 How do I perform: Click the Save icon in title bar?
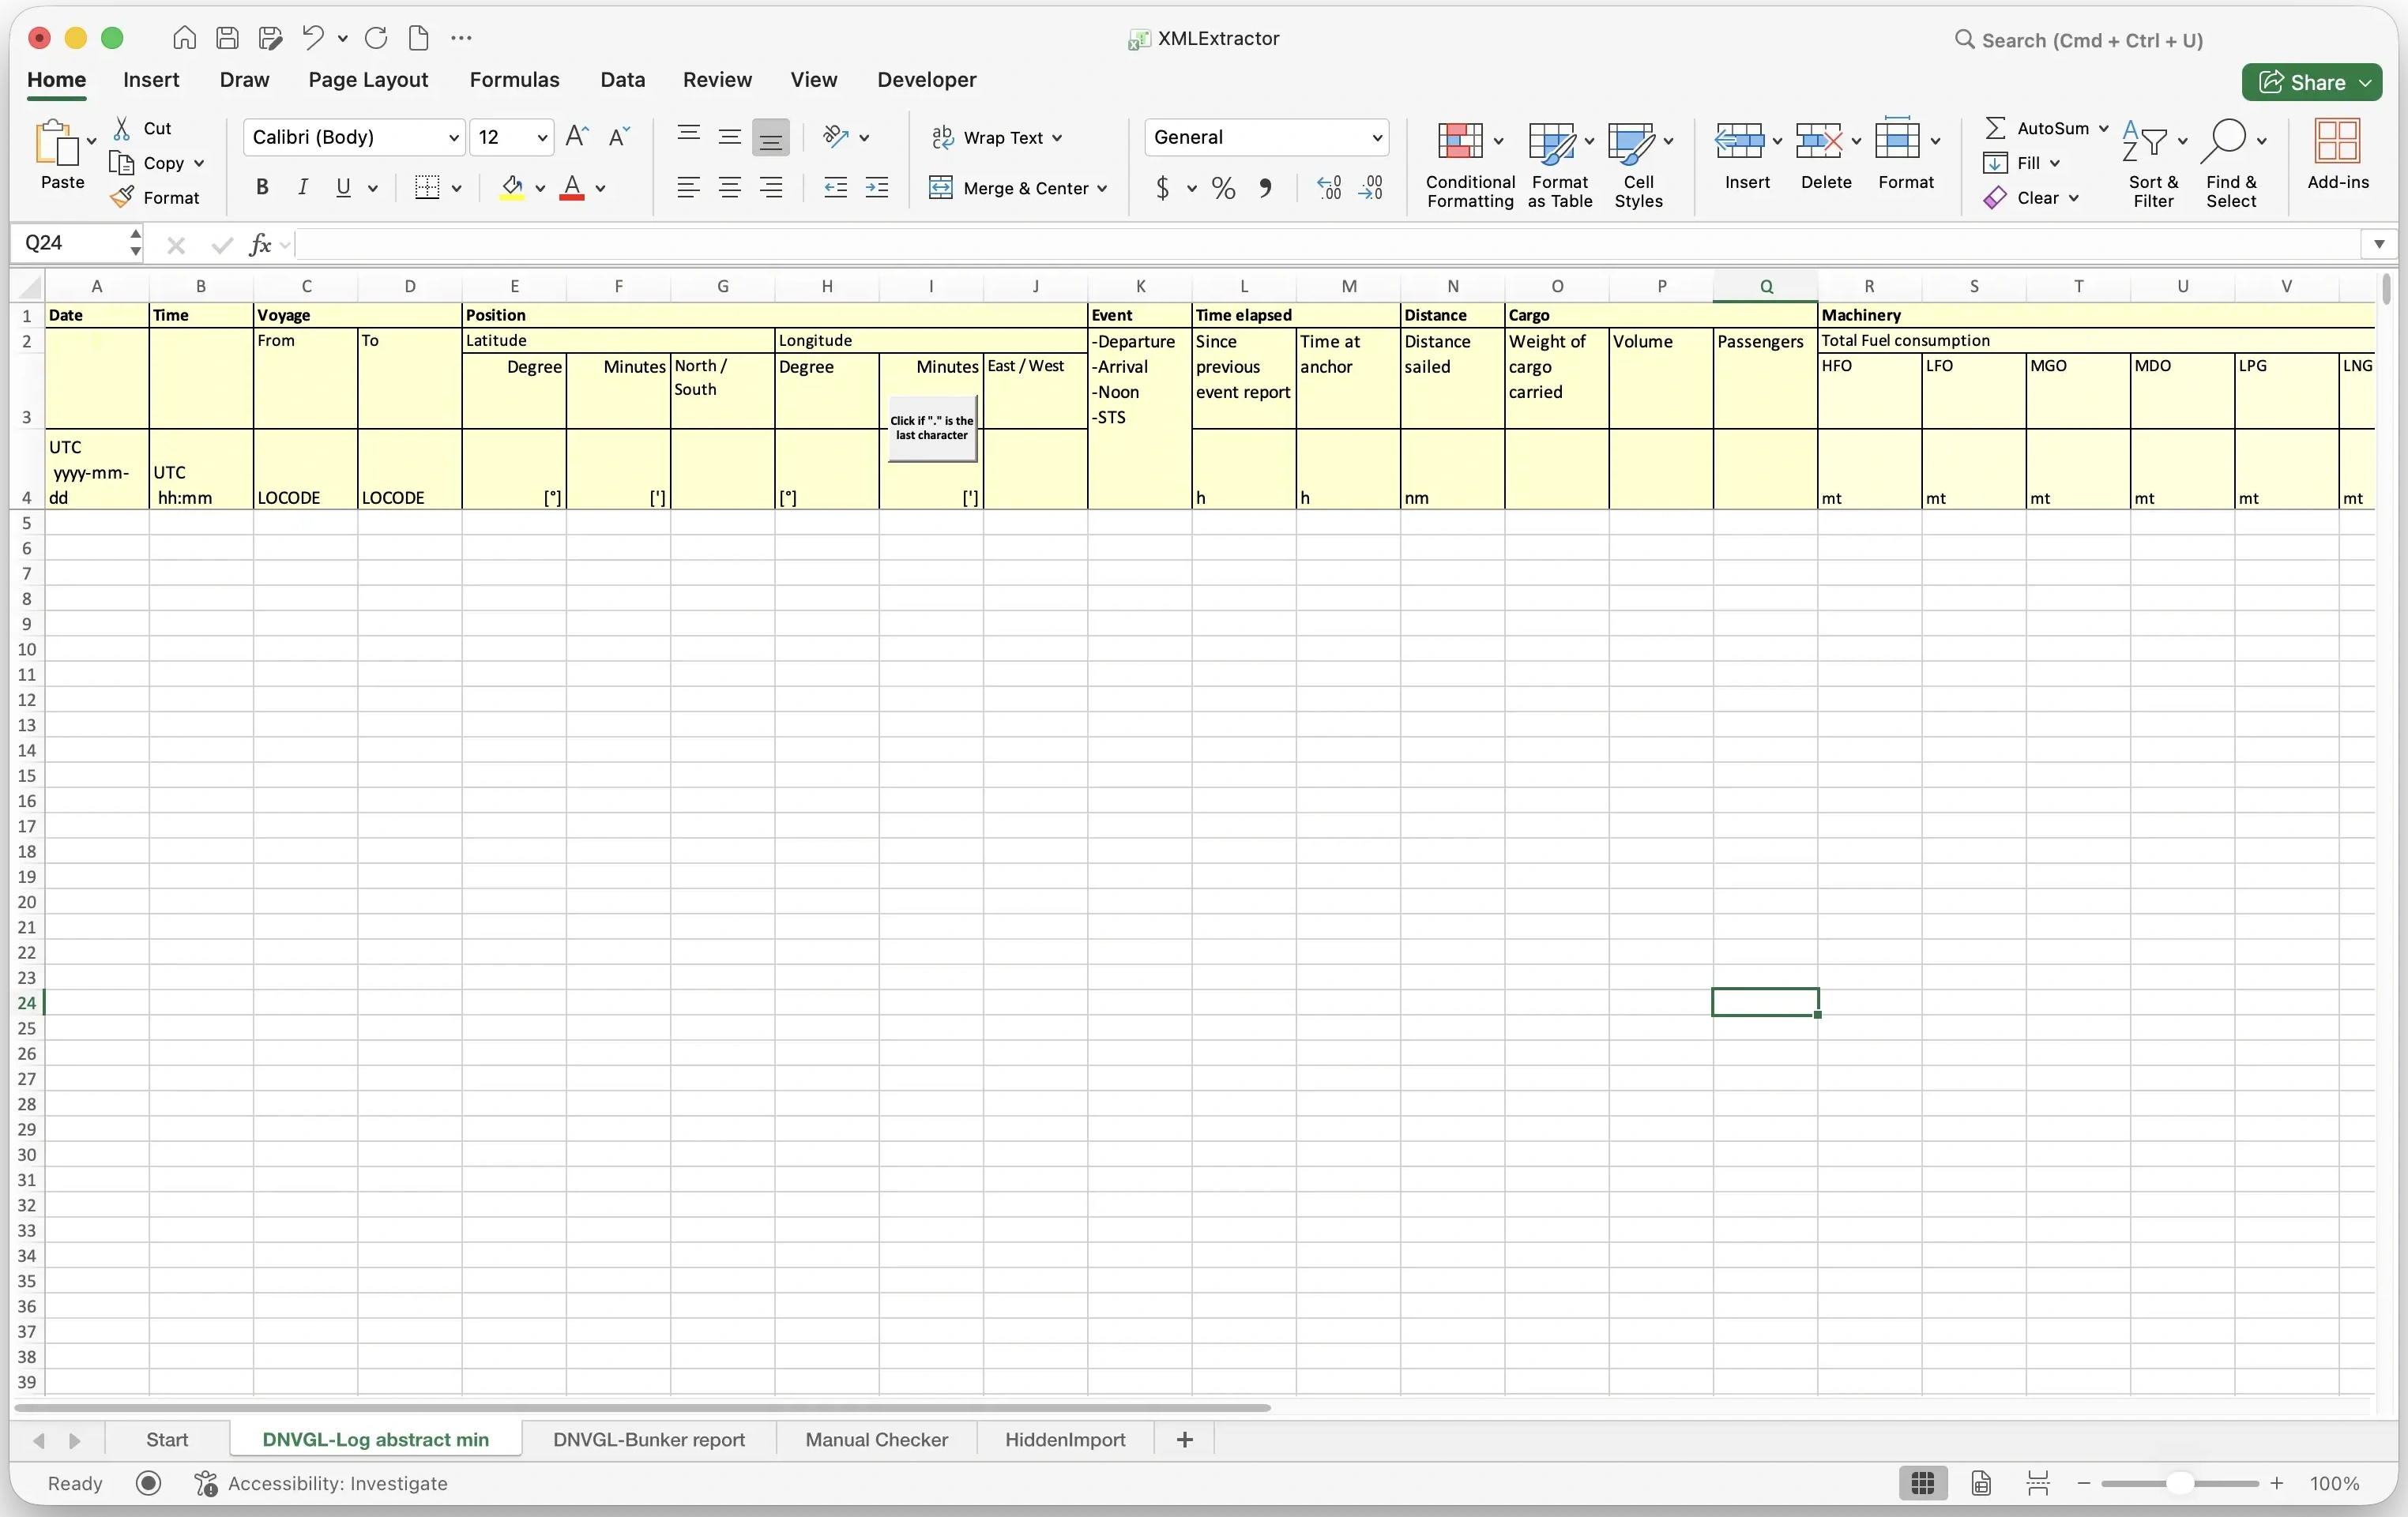[x=228, y=38]
